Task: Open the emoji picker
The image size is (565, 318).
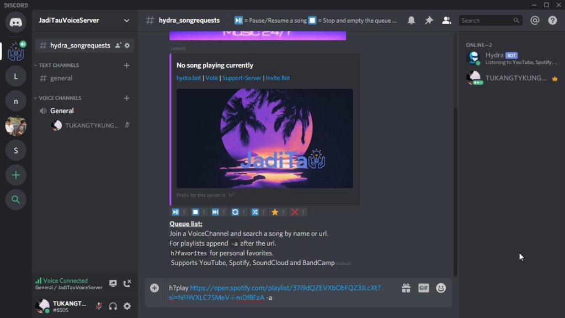Action: pos(441,288)
